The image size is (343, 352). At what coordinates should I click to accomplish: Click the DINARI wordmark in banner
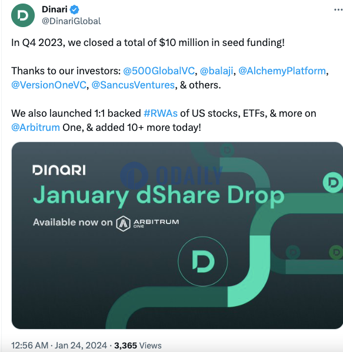59,170
